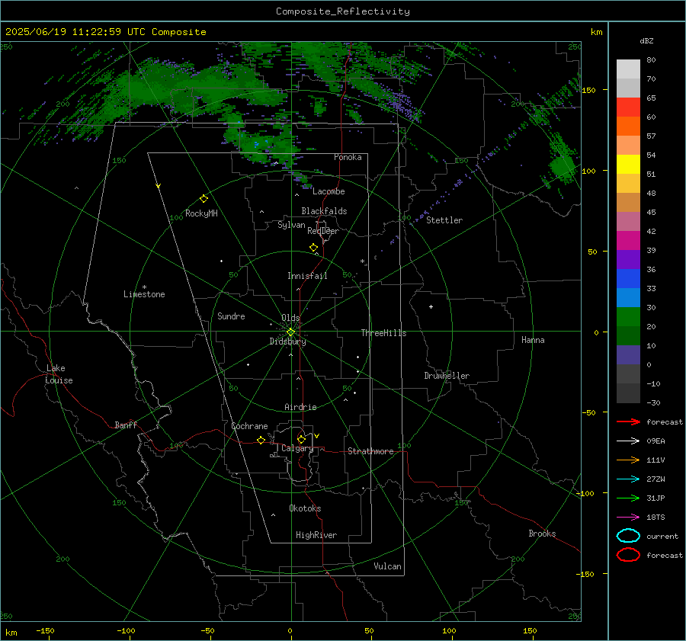Click the yellow diamond marker above Calgary

[301, 439]
